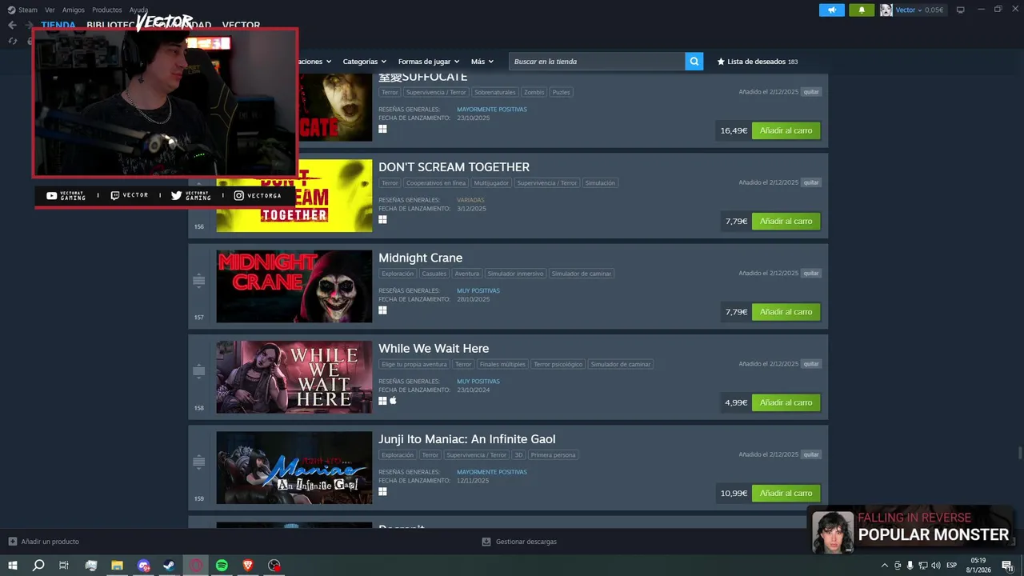Grab the Midnight Crane reorder handle
Viewport: 1024px width, 576px height.
coord(199,280)
